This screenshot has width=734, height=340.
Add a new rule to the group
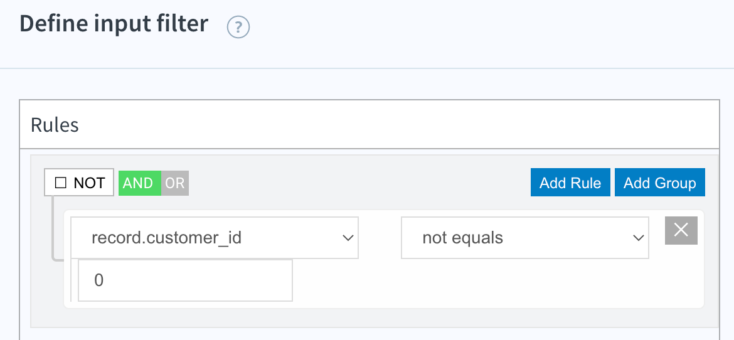pos(570,183)
